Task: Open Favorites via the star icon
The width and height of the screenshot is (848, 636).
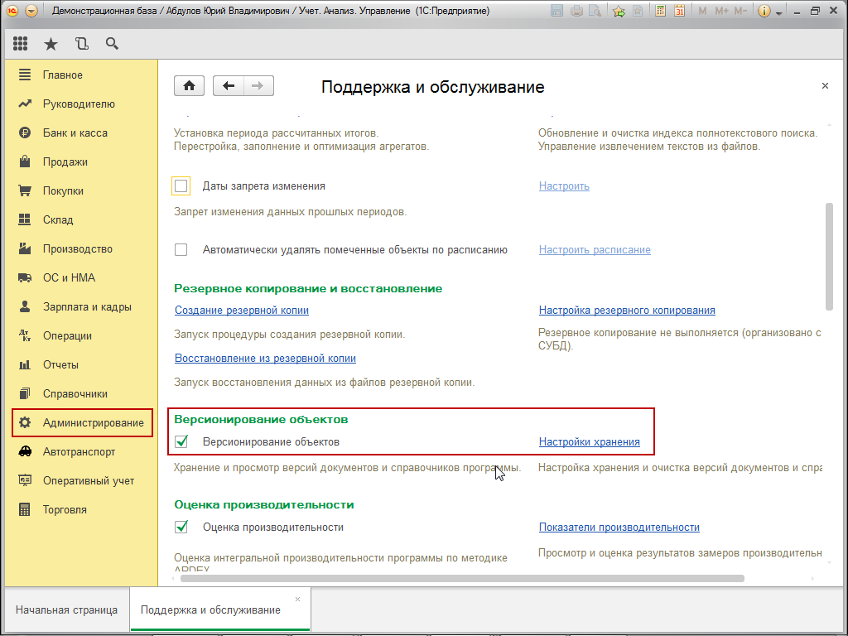Action: (x=51, y=44)
